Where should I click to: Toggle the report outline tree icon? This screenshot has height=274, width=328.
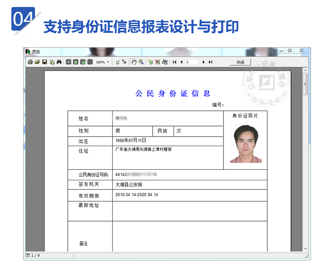[124, 62]
